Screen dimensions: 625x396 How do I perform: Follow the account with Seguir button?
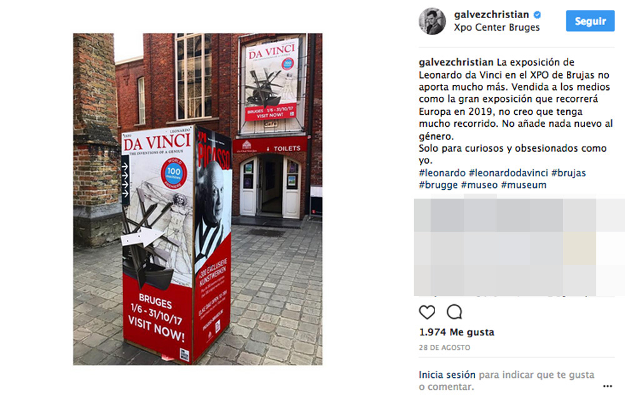click(591, 21)
